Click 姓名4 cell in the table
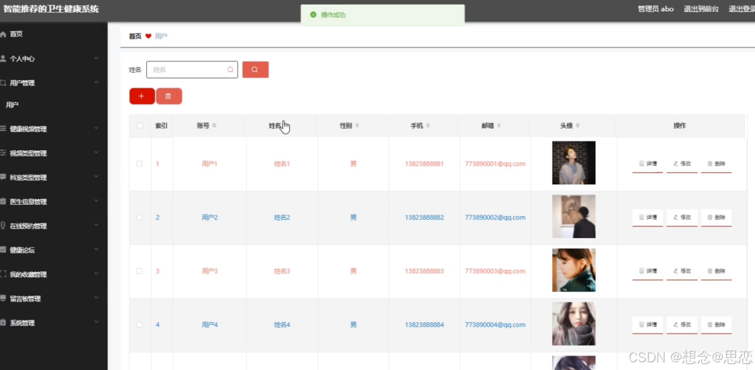The width and height of the screenshot is (755, 370). pyautogui.click(x=282, y=325)
